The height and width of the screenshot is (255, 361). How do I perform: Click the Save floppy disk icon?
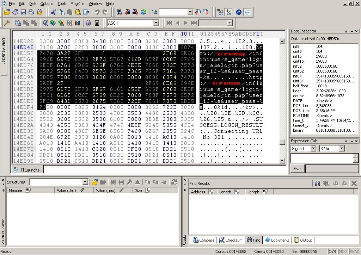point(23,12)
